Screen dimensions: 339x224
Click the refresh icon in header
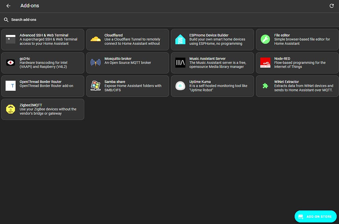coord(331,6)
